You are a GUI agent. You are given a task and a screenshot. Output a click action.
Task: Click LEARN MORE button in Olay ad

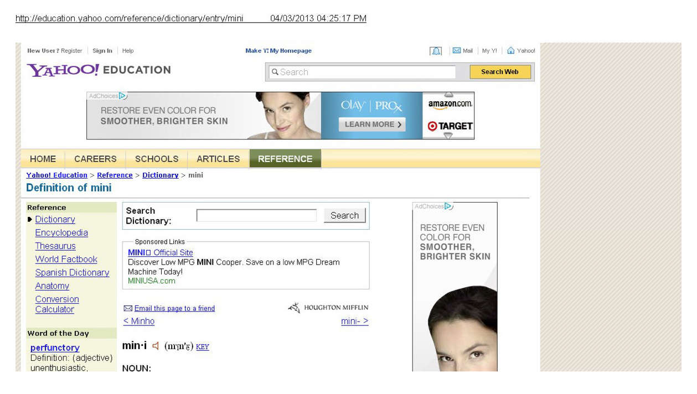(x=372, y=125)
